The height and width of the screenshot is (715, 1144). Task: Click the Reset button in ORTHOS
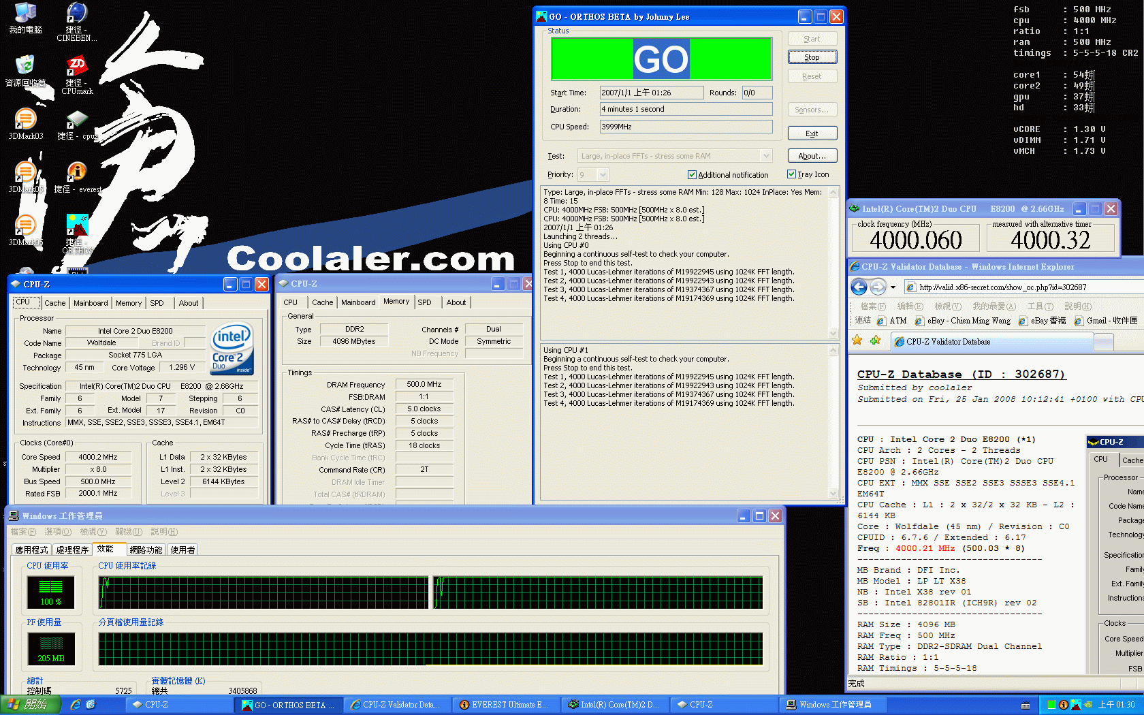(812, 76)
